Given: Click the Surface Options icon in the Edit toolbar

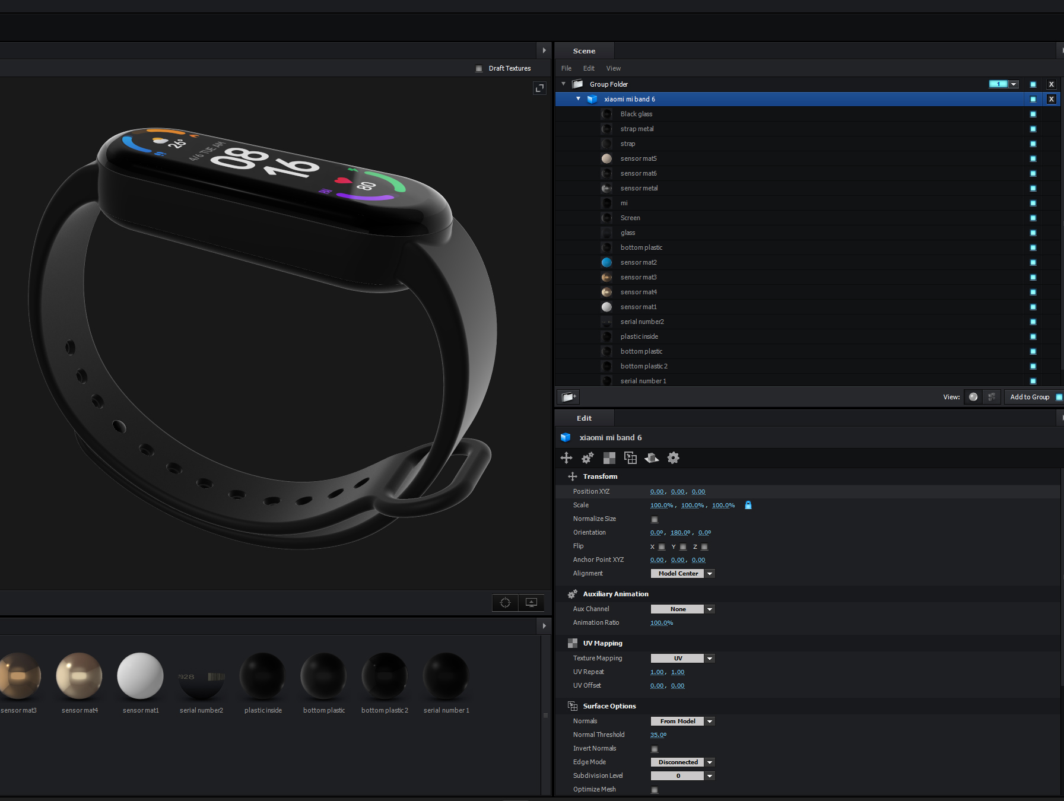Looking at the screenshot, I should point(630,457).
